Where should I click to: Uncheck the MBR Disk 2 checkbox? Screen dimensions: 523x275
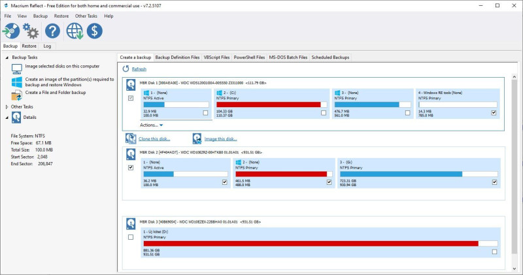click(131, 168)
